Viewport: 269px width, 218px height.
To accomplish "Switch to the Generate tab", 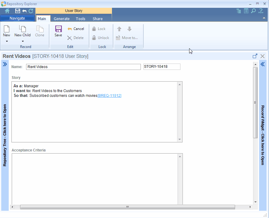I will [62, 19].
